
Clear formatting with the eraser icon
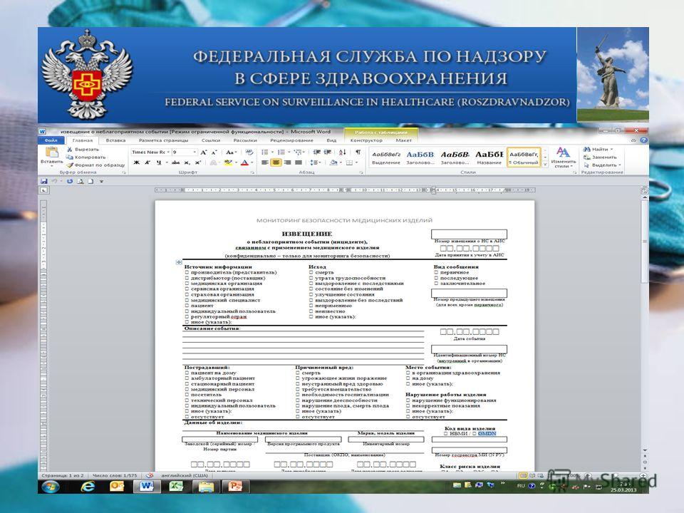tap(249, 152)
